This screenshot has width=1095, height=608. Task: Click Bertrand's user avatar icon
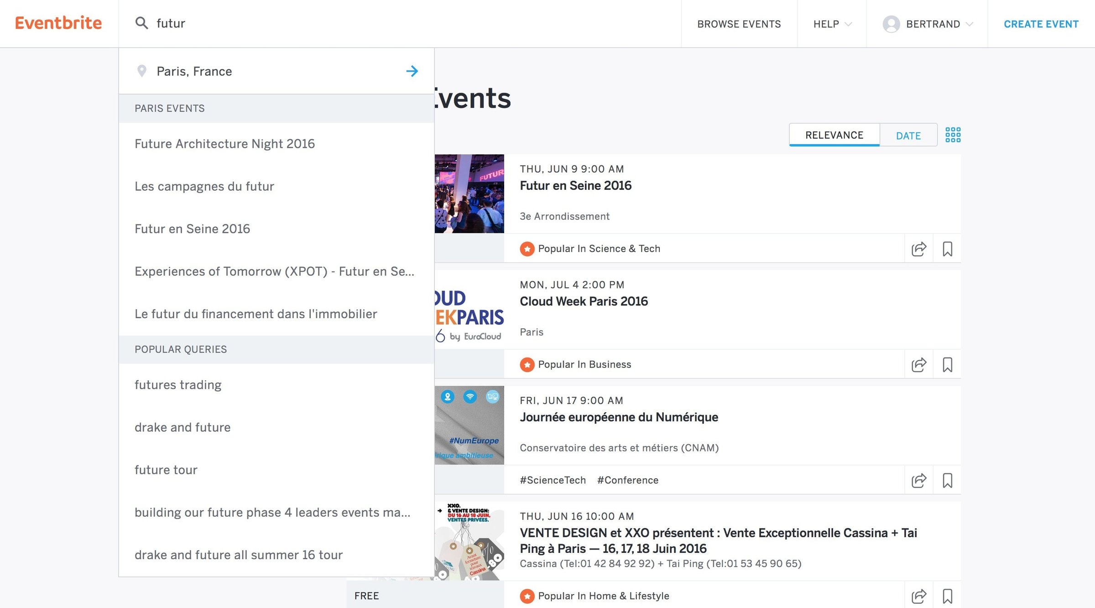(891, 24)
